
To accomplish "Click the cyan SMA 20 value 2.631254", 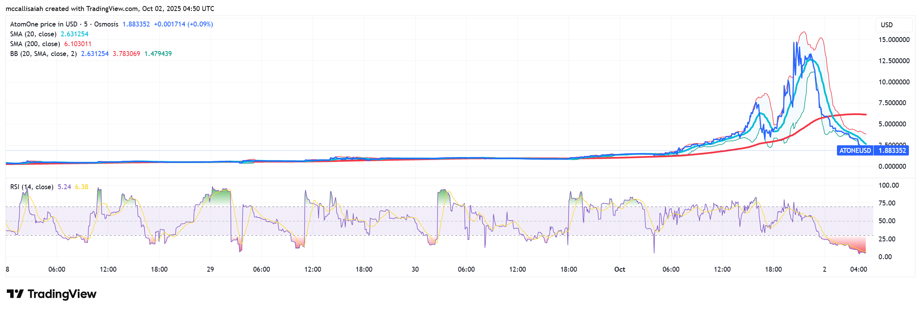I will pos(74,34).
